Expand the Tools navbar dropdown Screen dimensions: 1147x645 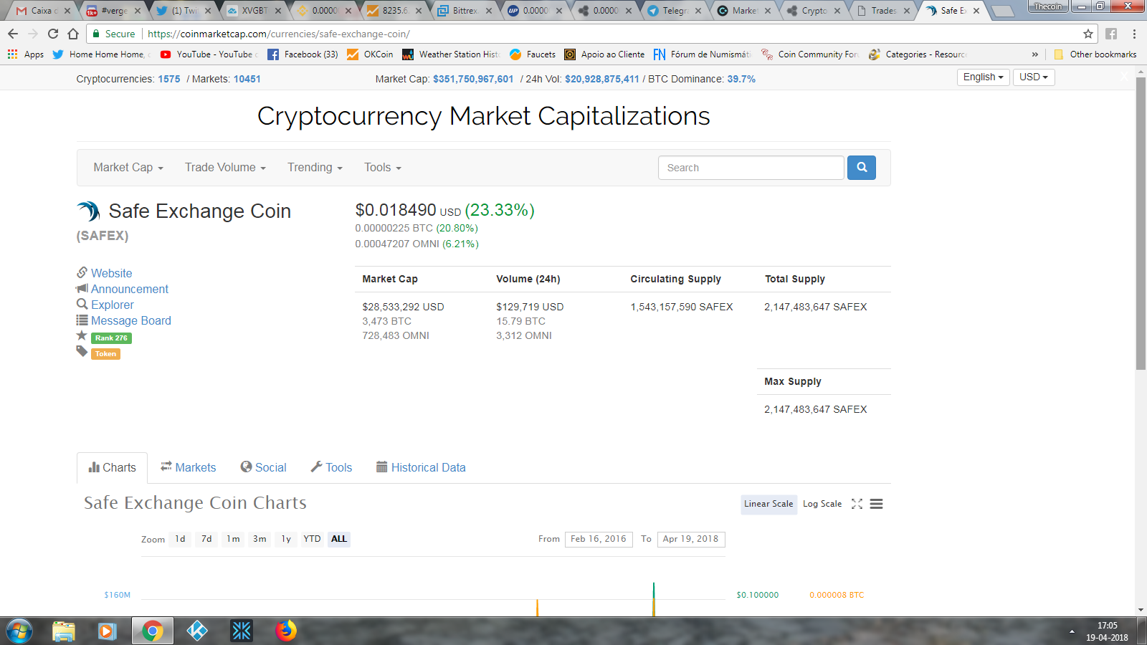(x=382, y=168)
